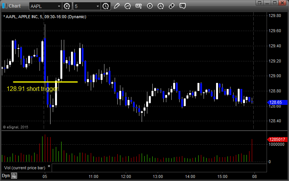Click the symbol link icon

[172, 6]
